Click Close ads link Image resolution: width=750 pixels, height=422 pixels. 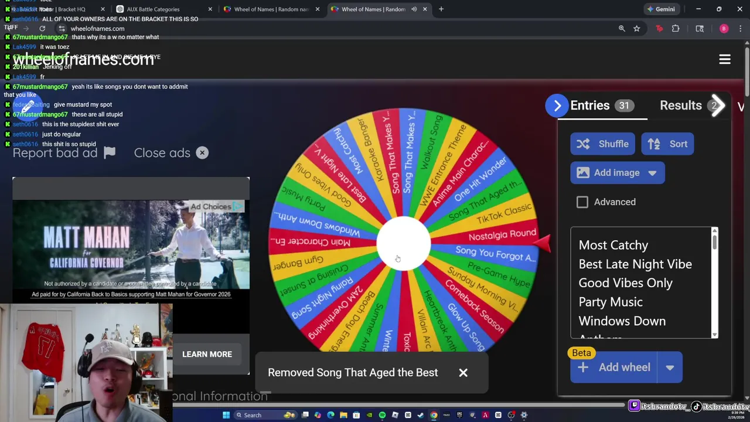162,153
